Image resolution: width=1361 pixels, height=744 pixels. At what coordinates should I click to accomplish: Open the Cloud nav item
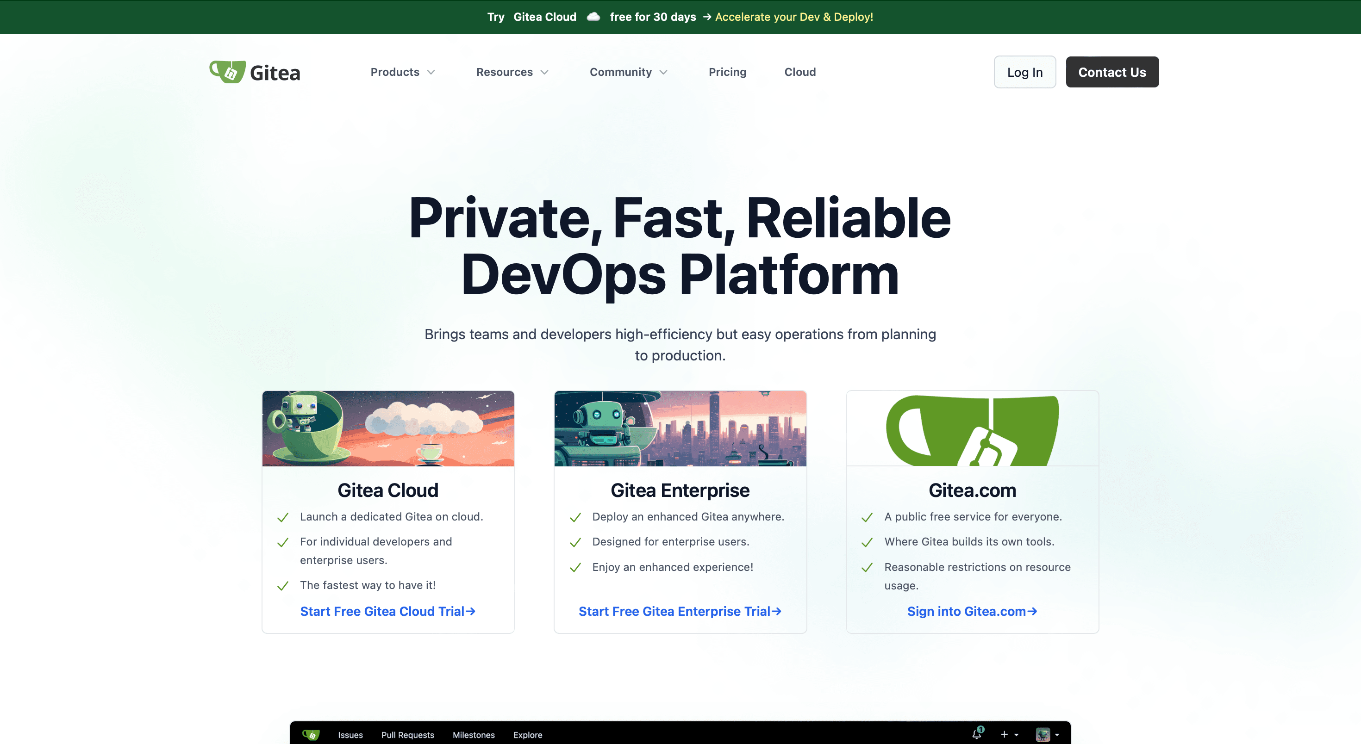[800, 72]
